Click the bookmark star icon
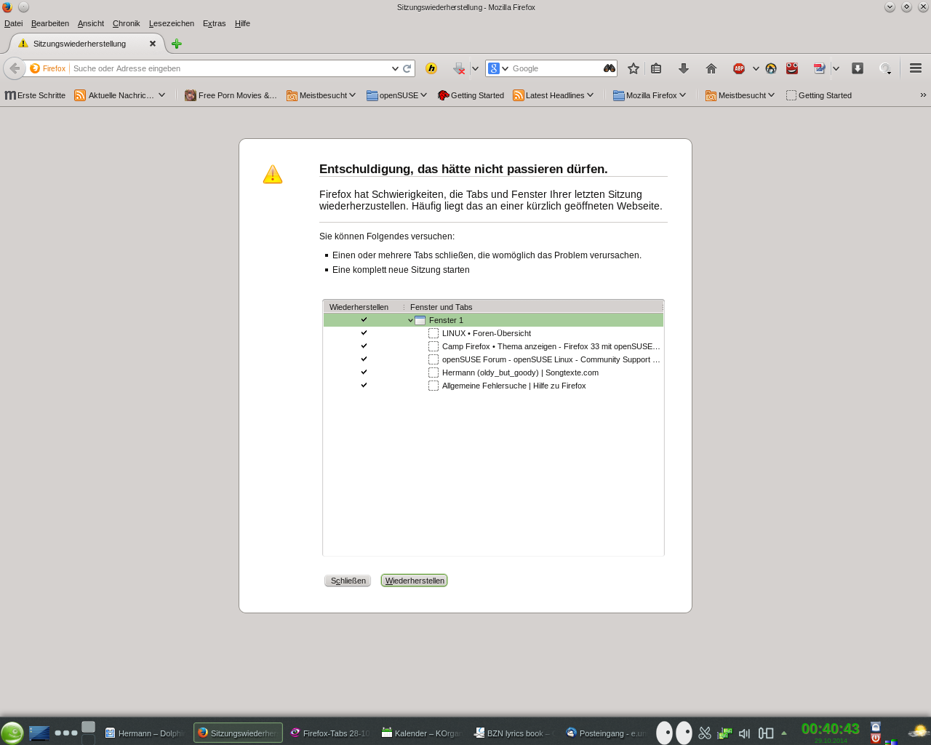 click(x=634, y=68)
